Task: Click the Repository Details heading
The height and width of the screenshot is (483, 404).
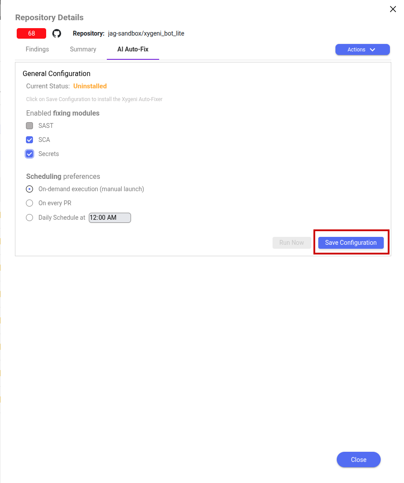Action: (49, 18)
